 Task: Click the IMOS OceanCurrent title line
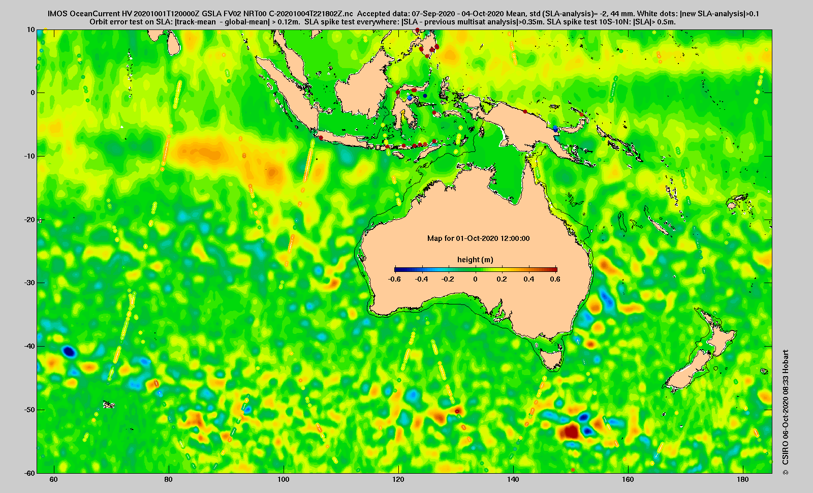pos(403,14)
